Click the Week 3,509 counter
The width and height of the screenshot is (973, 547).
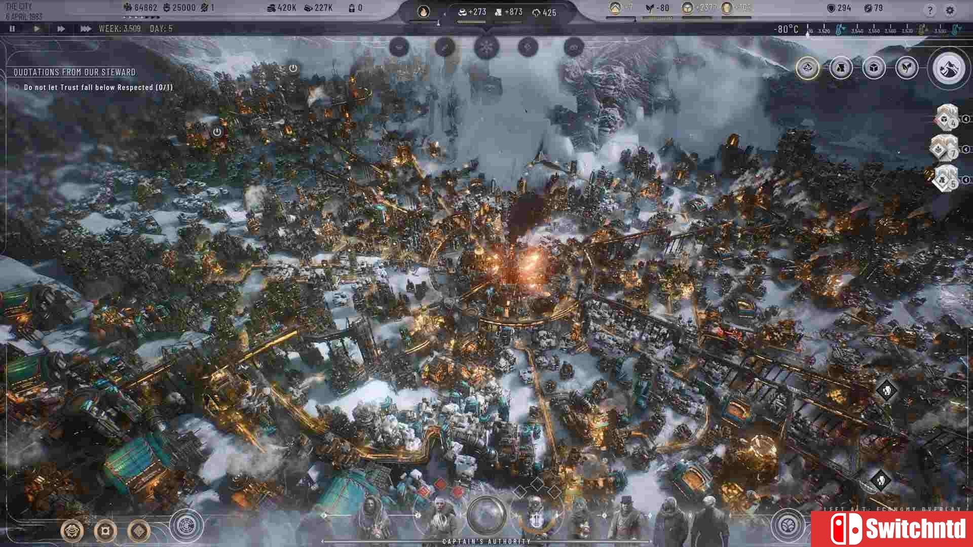(x=120, y=29)
